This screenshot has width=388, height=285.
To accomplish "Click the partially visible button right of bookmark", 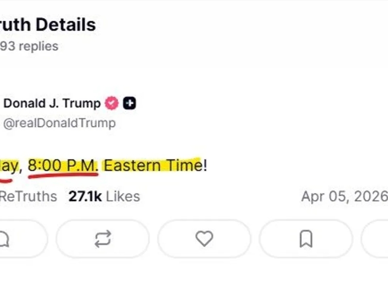I will [x=375, y=239].
